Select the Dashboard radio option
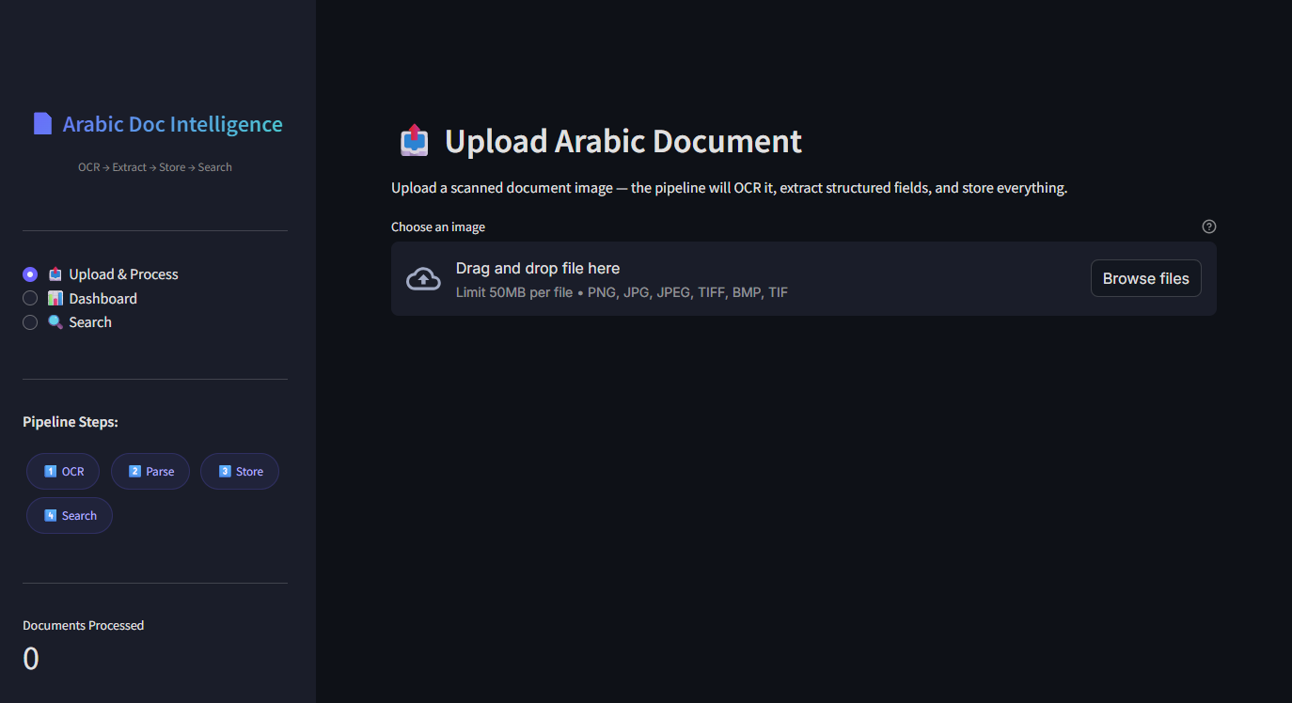Image resolution: width=1292 pixels, height=703 pixels. click(30, 298)
